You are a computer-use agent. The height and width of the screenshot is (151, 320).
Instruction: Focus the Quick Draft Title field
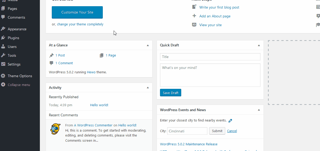click(210, 57)
